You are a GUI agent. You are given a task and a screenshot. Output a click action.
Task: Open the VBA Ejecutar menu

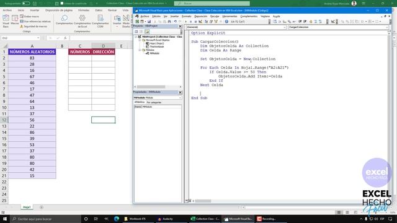pyautogui.click(x=215, y=16)
